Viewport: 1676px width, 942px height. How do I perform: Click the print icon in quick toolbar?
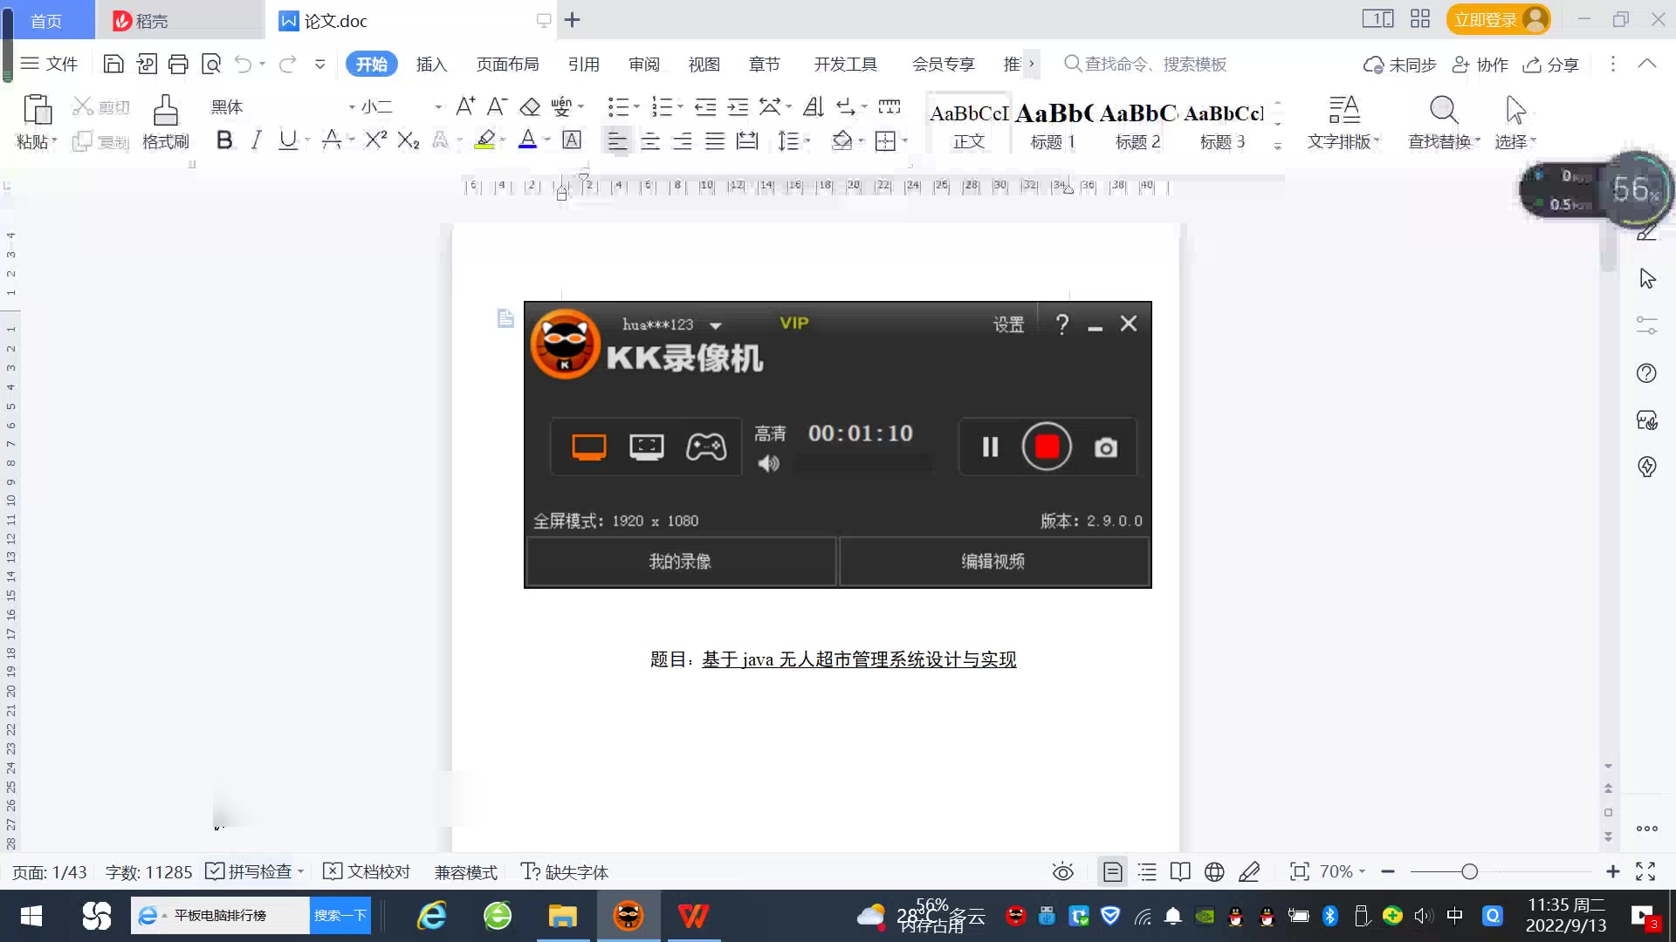[178, 64]
